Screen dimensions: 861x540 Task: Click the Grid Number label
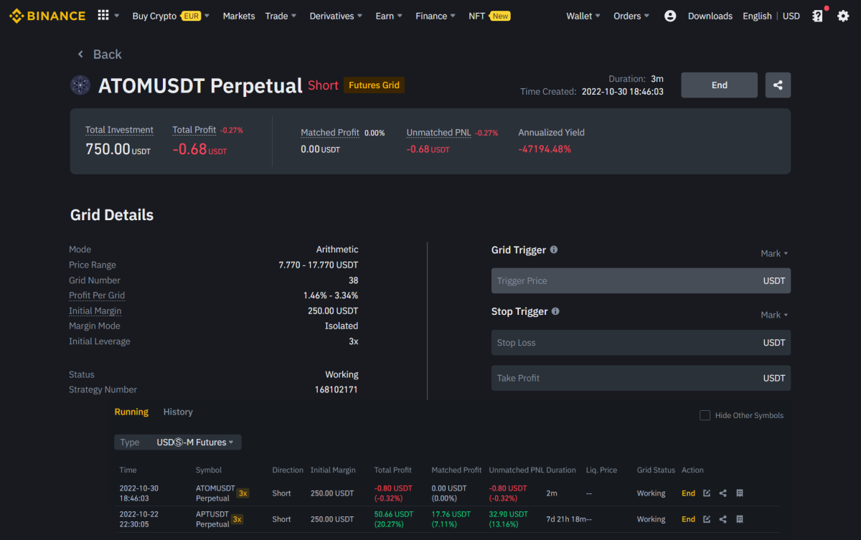click(x=95, y=280)
